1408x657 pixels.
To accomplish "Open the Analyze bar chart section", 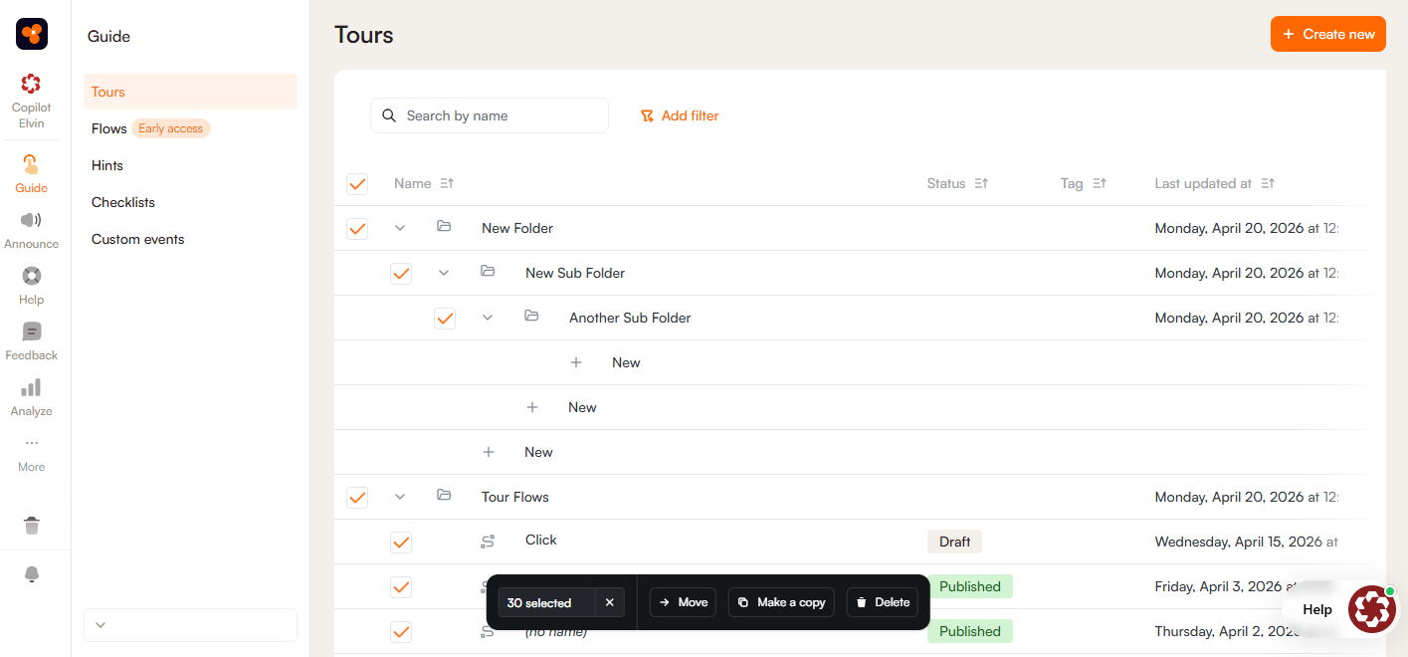I will [31, 388].
